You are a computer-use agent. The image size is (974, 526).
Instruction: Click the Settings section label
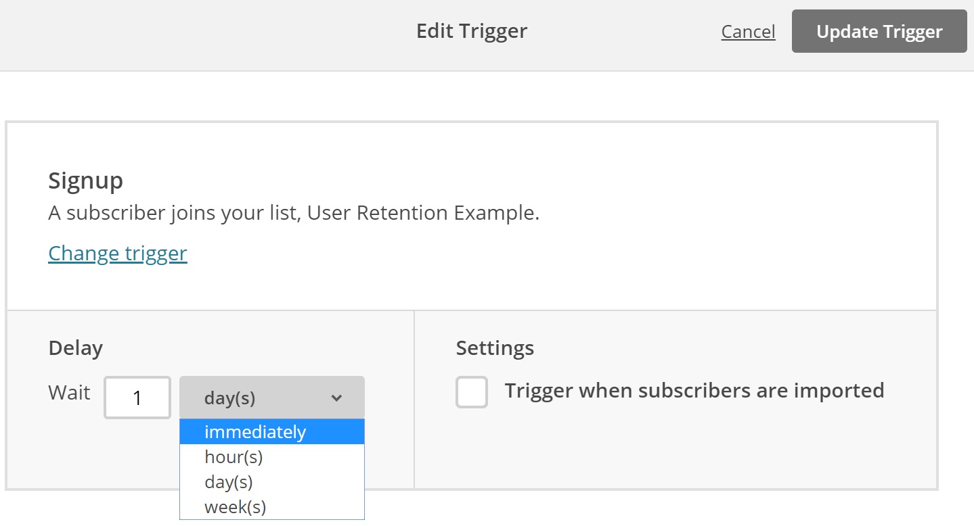click(x=494, y=348)
